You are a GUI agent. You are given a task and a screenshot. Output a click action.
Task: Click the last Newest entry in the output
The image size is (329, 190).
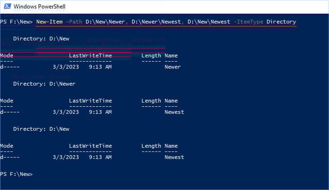174,157
